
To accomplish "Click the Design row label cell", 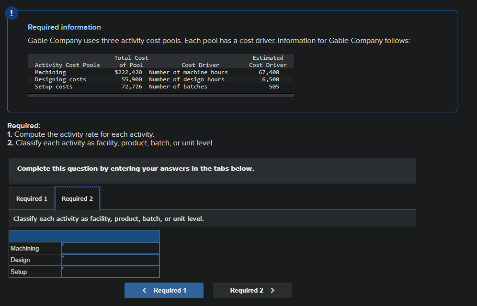I will point(34,260).
